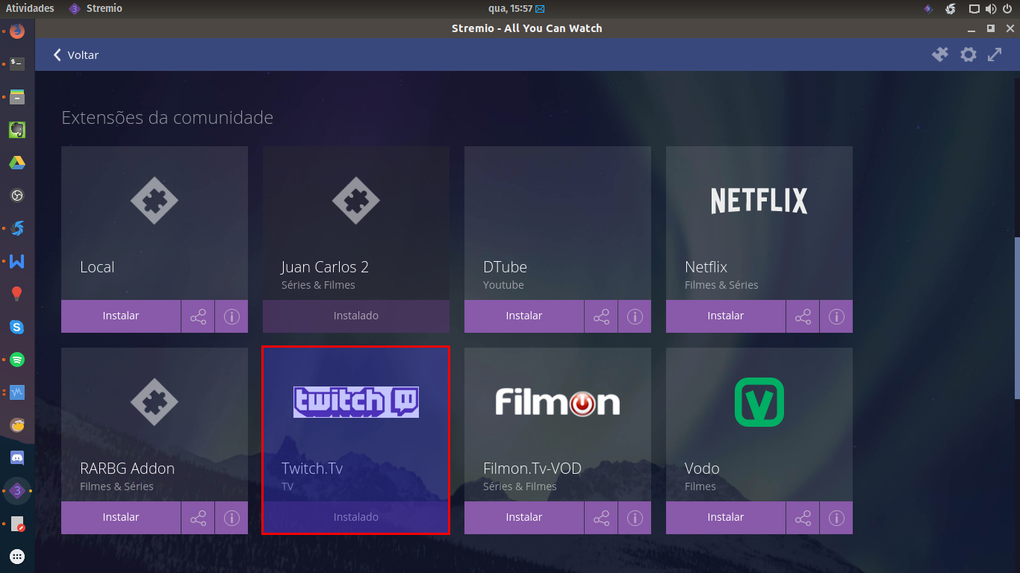The height and width of the screenshot is (573, 1020).
Task: Install the RARBG Addon
Action: (x=121, y=518)
